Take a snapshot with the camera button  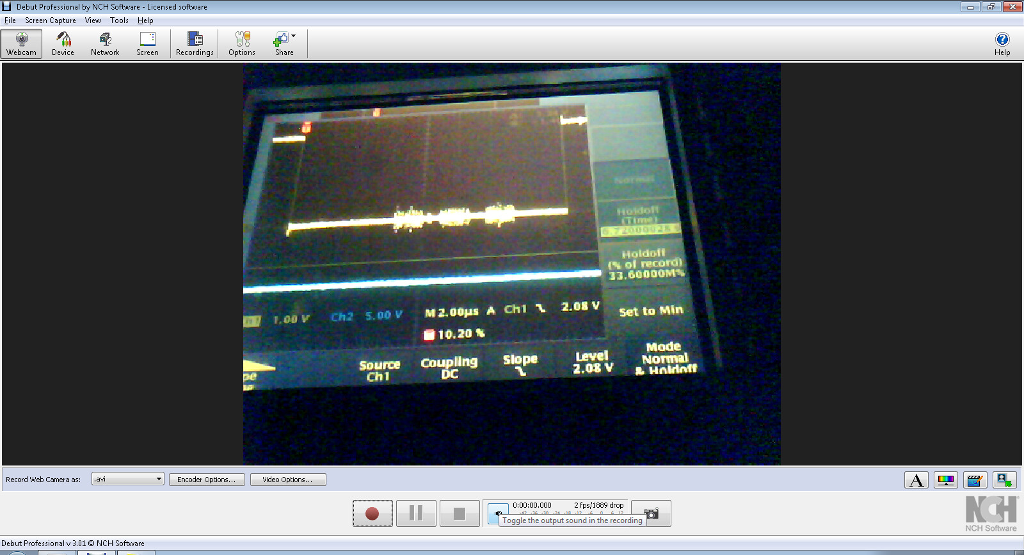[651, 513]
